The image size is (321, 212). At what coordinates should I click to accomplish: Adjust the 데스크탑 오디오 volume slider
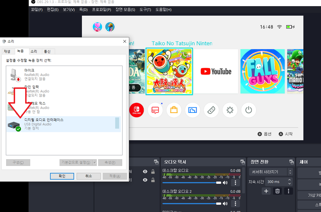pyautogui.click(x=192, y=183)
